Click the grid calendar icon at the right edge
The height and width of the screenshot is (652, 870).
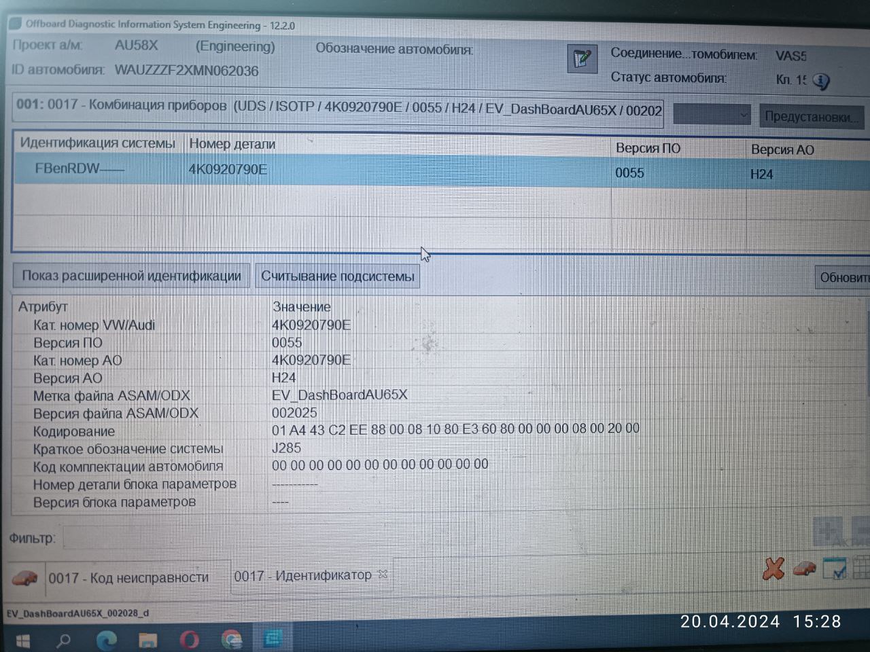pos(861,567)
